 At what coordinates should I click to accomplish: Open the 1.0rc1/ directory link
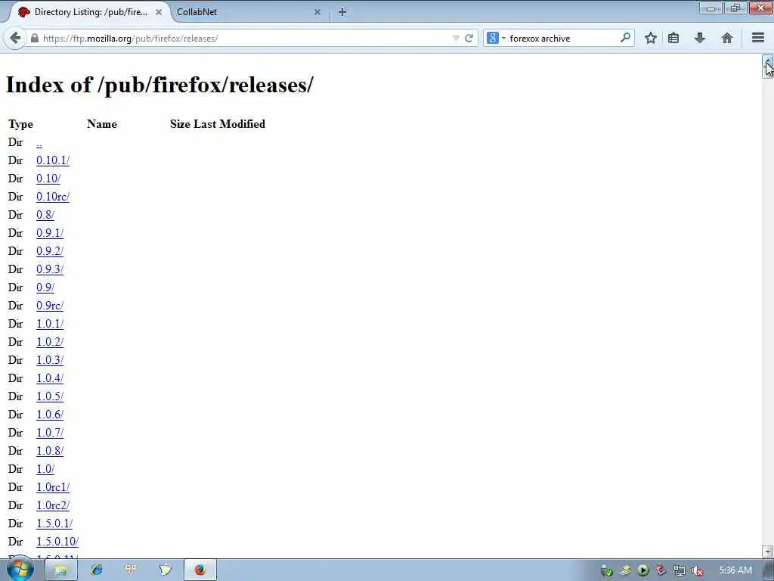[53, 488]
